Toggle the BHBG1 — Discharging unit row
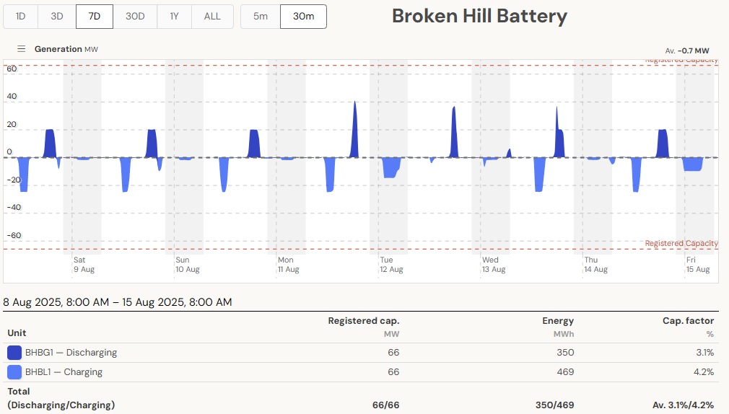 71,353
